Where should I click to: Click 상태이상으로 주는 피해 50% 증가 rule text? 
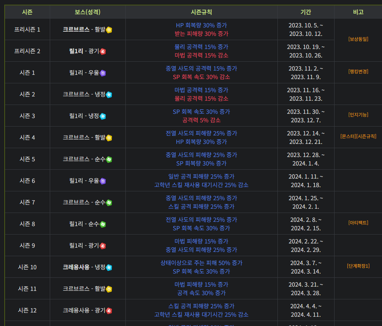tap(201, 263)
